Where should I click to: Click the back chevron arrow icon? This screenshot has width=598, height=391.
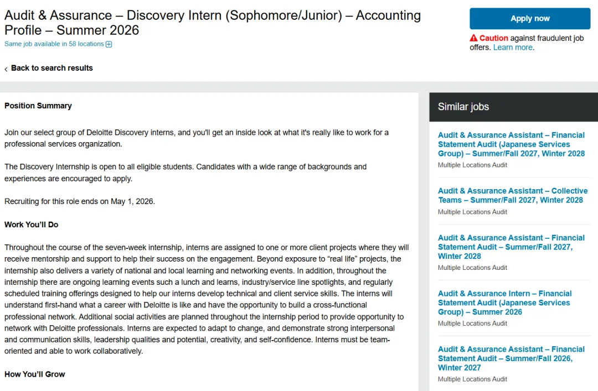pyautogui.click(x=6, y=69)
